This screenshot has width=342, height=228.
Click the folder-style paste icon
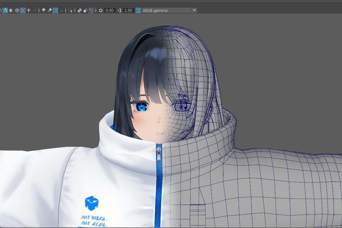coord(85,10)
